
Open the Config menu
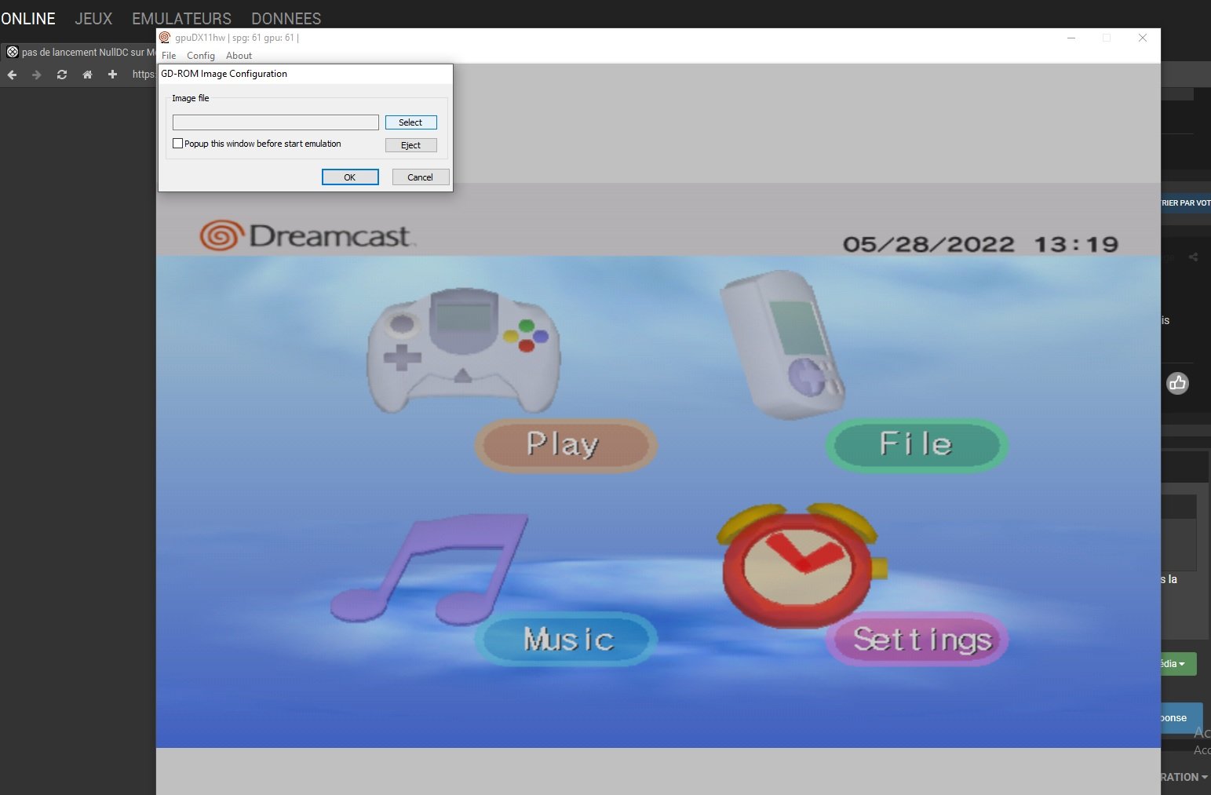click(x=201, y=56)
